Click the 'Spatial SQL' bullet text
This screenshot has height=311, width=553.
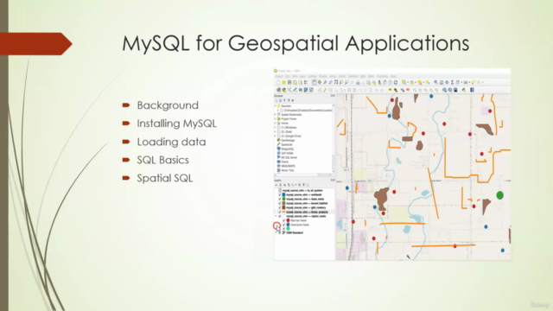coord(165,178)
